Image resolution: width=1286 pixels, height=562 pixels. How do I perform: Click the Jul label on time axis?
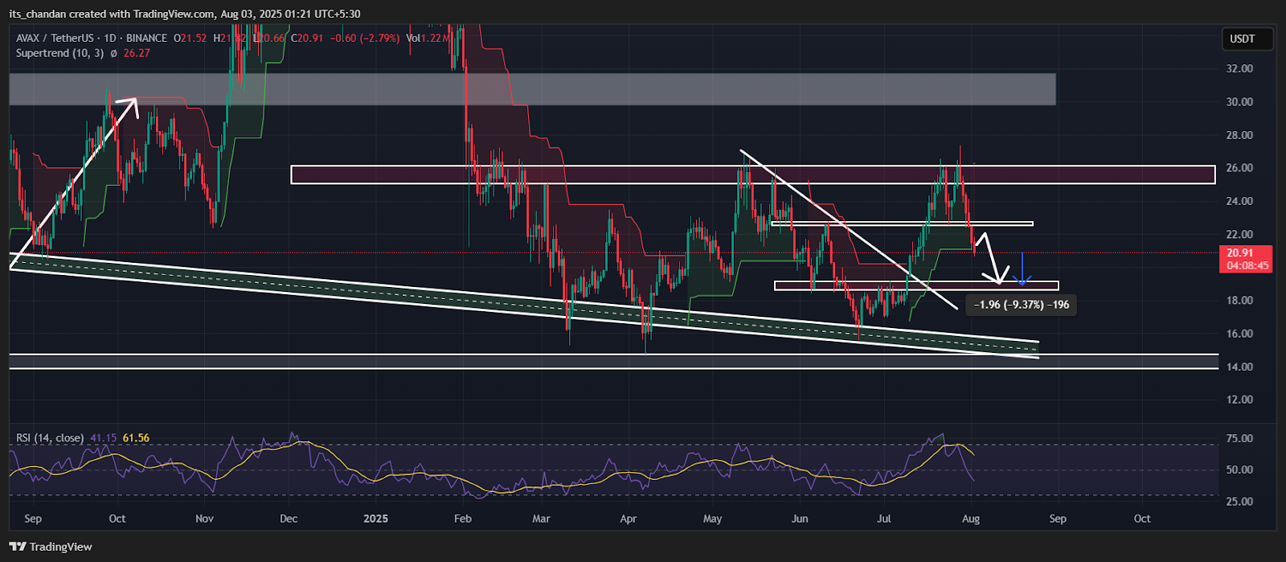coord(884,519)
